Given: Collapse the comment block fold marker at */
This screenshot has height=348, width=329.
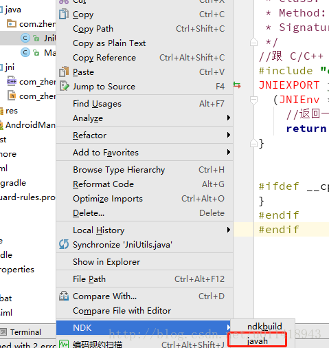Looking at the screenshot, I should pyautogui.click(x=253, y=42).
